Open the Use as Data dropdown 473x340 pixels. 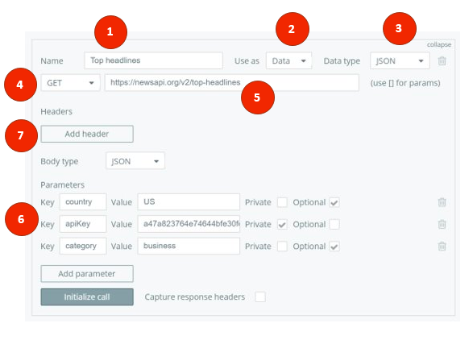pyautogui.click(x=288, y=60)
